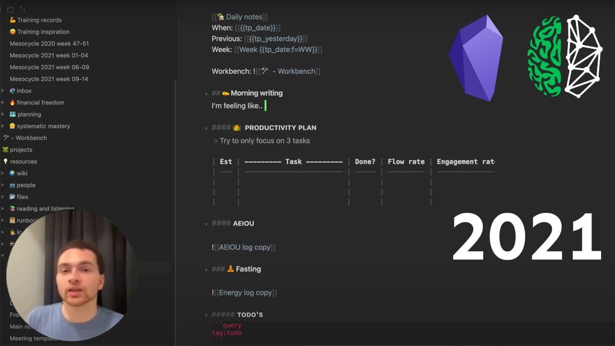Follow the Energy log copy link
This screenshot has height=346, width=615.
[246, 293]
